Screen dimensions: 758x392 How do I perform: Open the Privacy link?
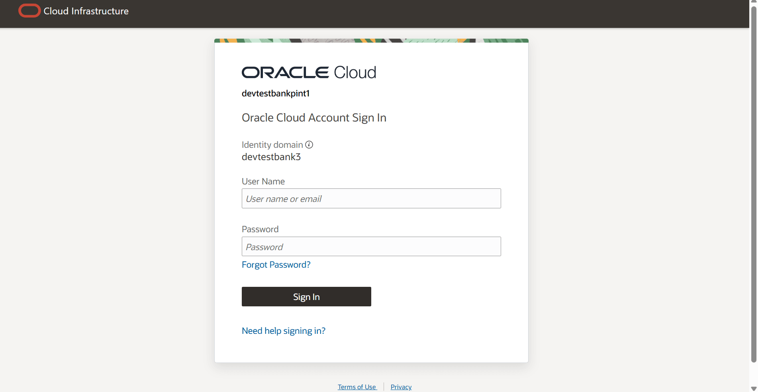coord(401,387)
